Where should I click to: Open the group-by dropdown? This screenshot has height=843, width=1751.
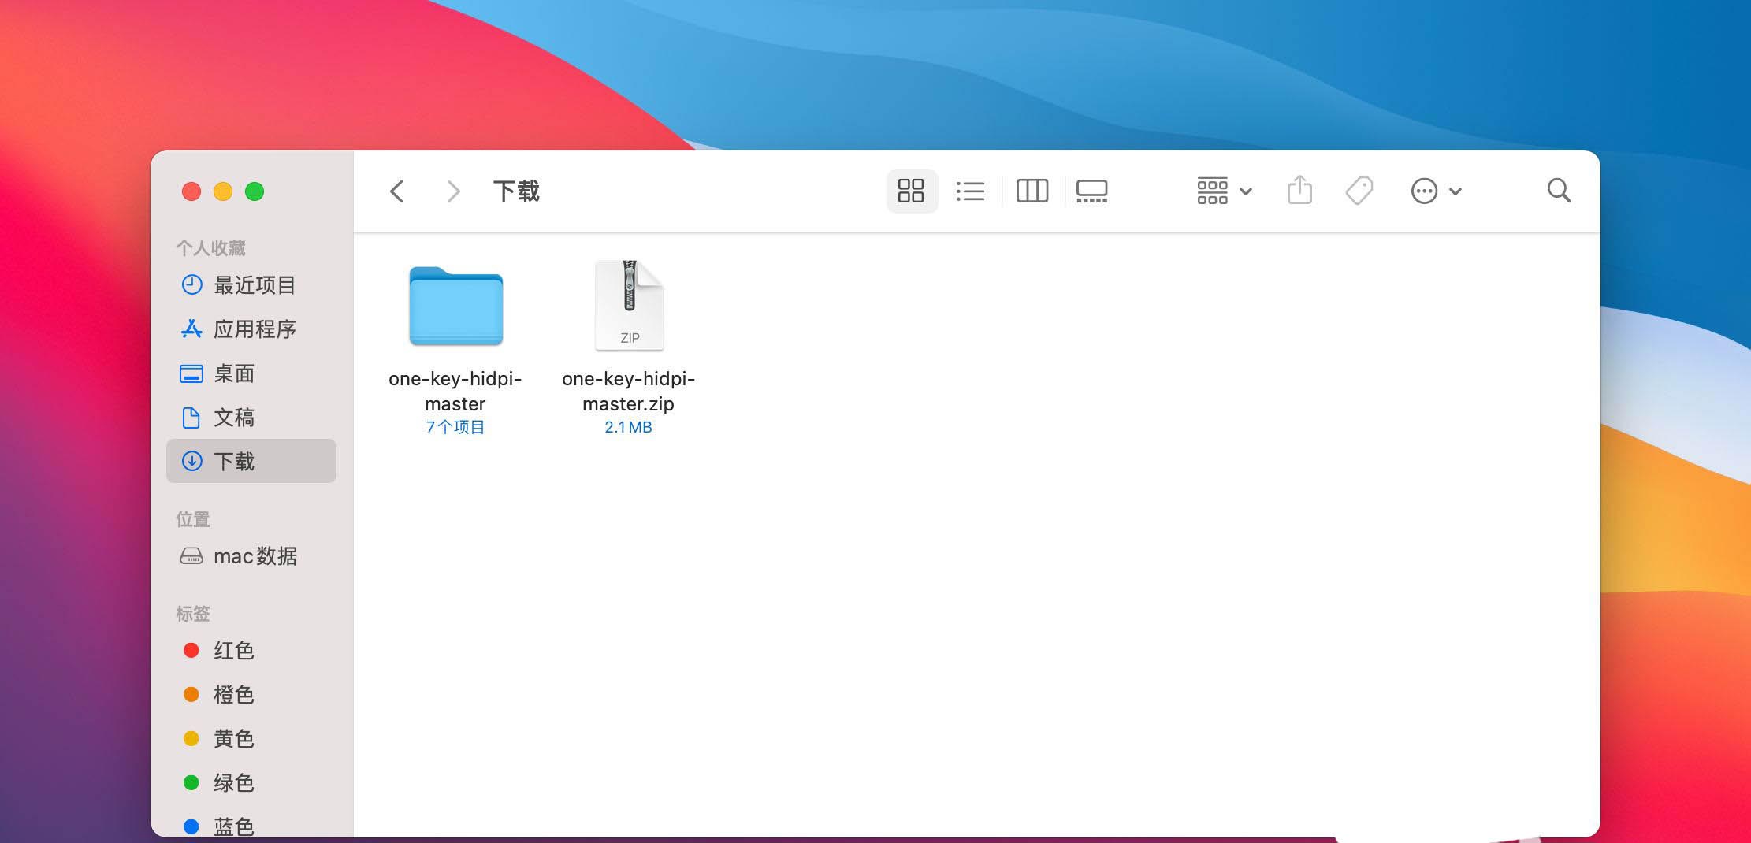point(1224,191)
